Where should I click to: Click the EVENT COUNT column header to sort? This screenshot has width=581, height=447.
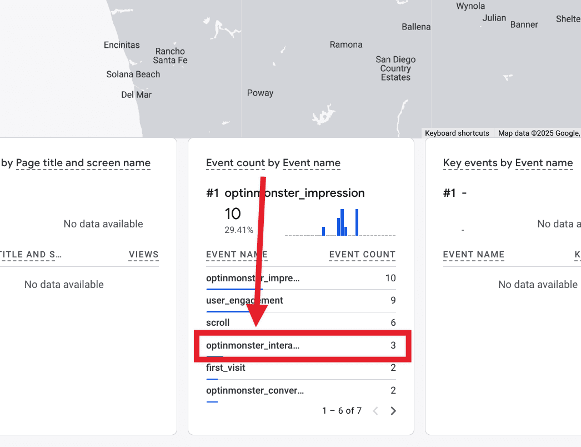point(362,255)
